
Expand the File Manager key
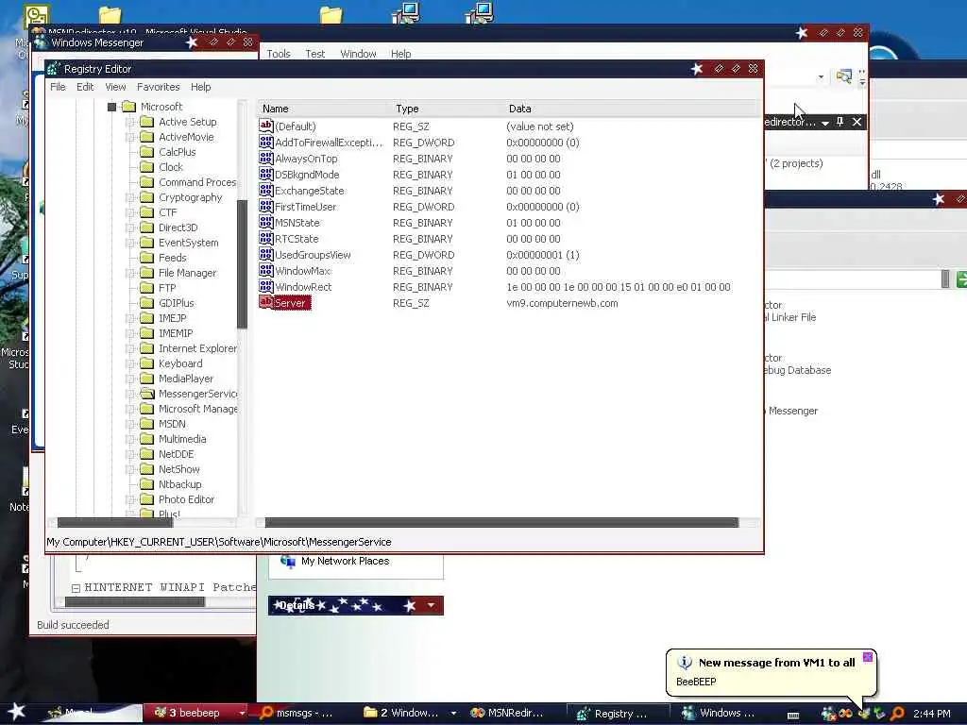(130, 273)
